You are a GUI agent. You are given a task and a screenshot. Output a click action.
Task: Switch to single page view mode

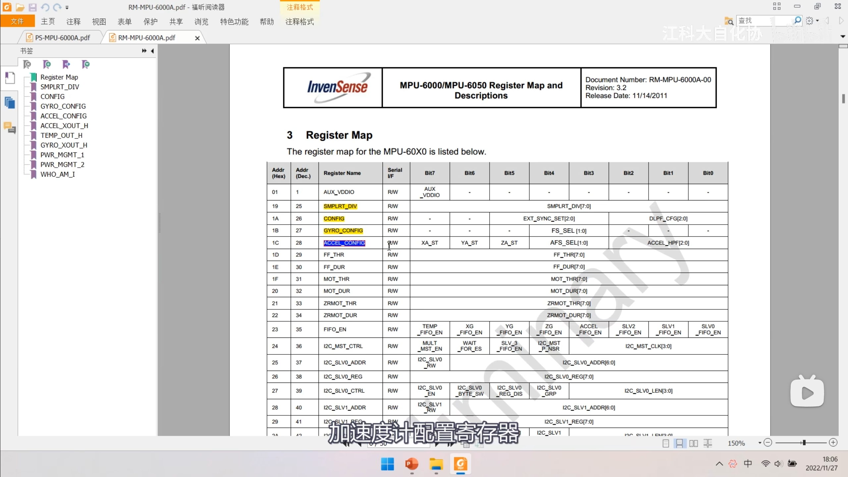pos(666,443)
